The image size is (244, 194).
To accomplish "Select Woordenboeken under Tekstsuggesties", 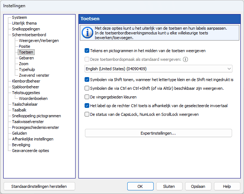I will pyautogui.click(x=33, y=98).
